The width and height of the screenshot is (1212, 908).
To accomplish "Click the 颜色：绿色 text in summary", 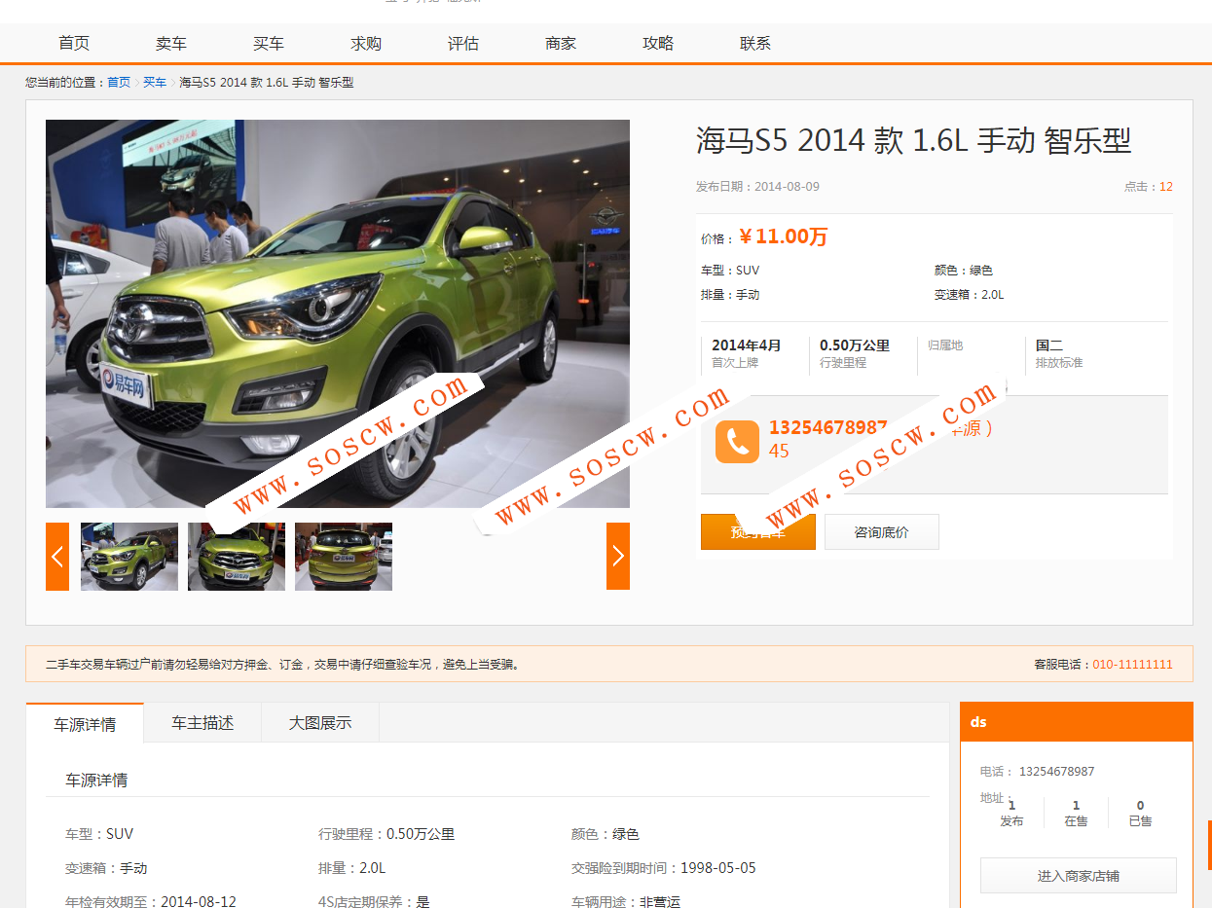I will coord(964,271).
